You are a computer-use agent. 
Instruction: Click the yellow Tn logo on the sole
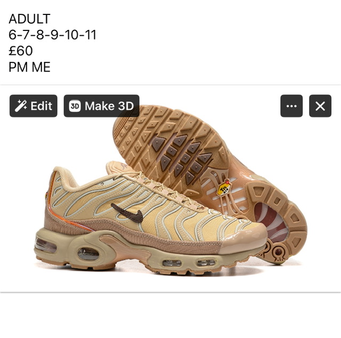click(x=224, y=189)
